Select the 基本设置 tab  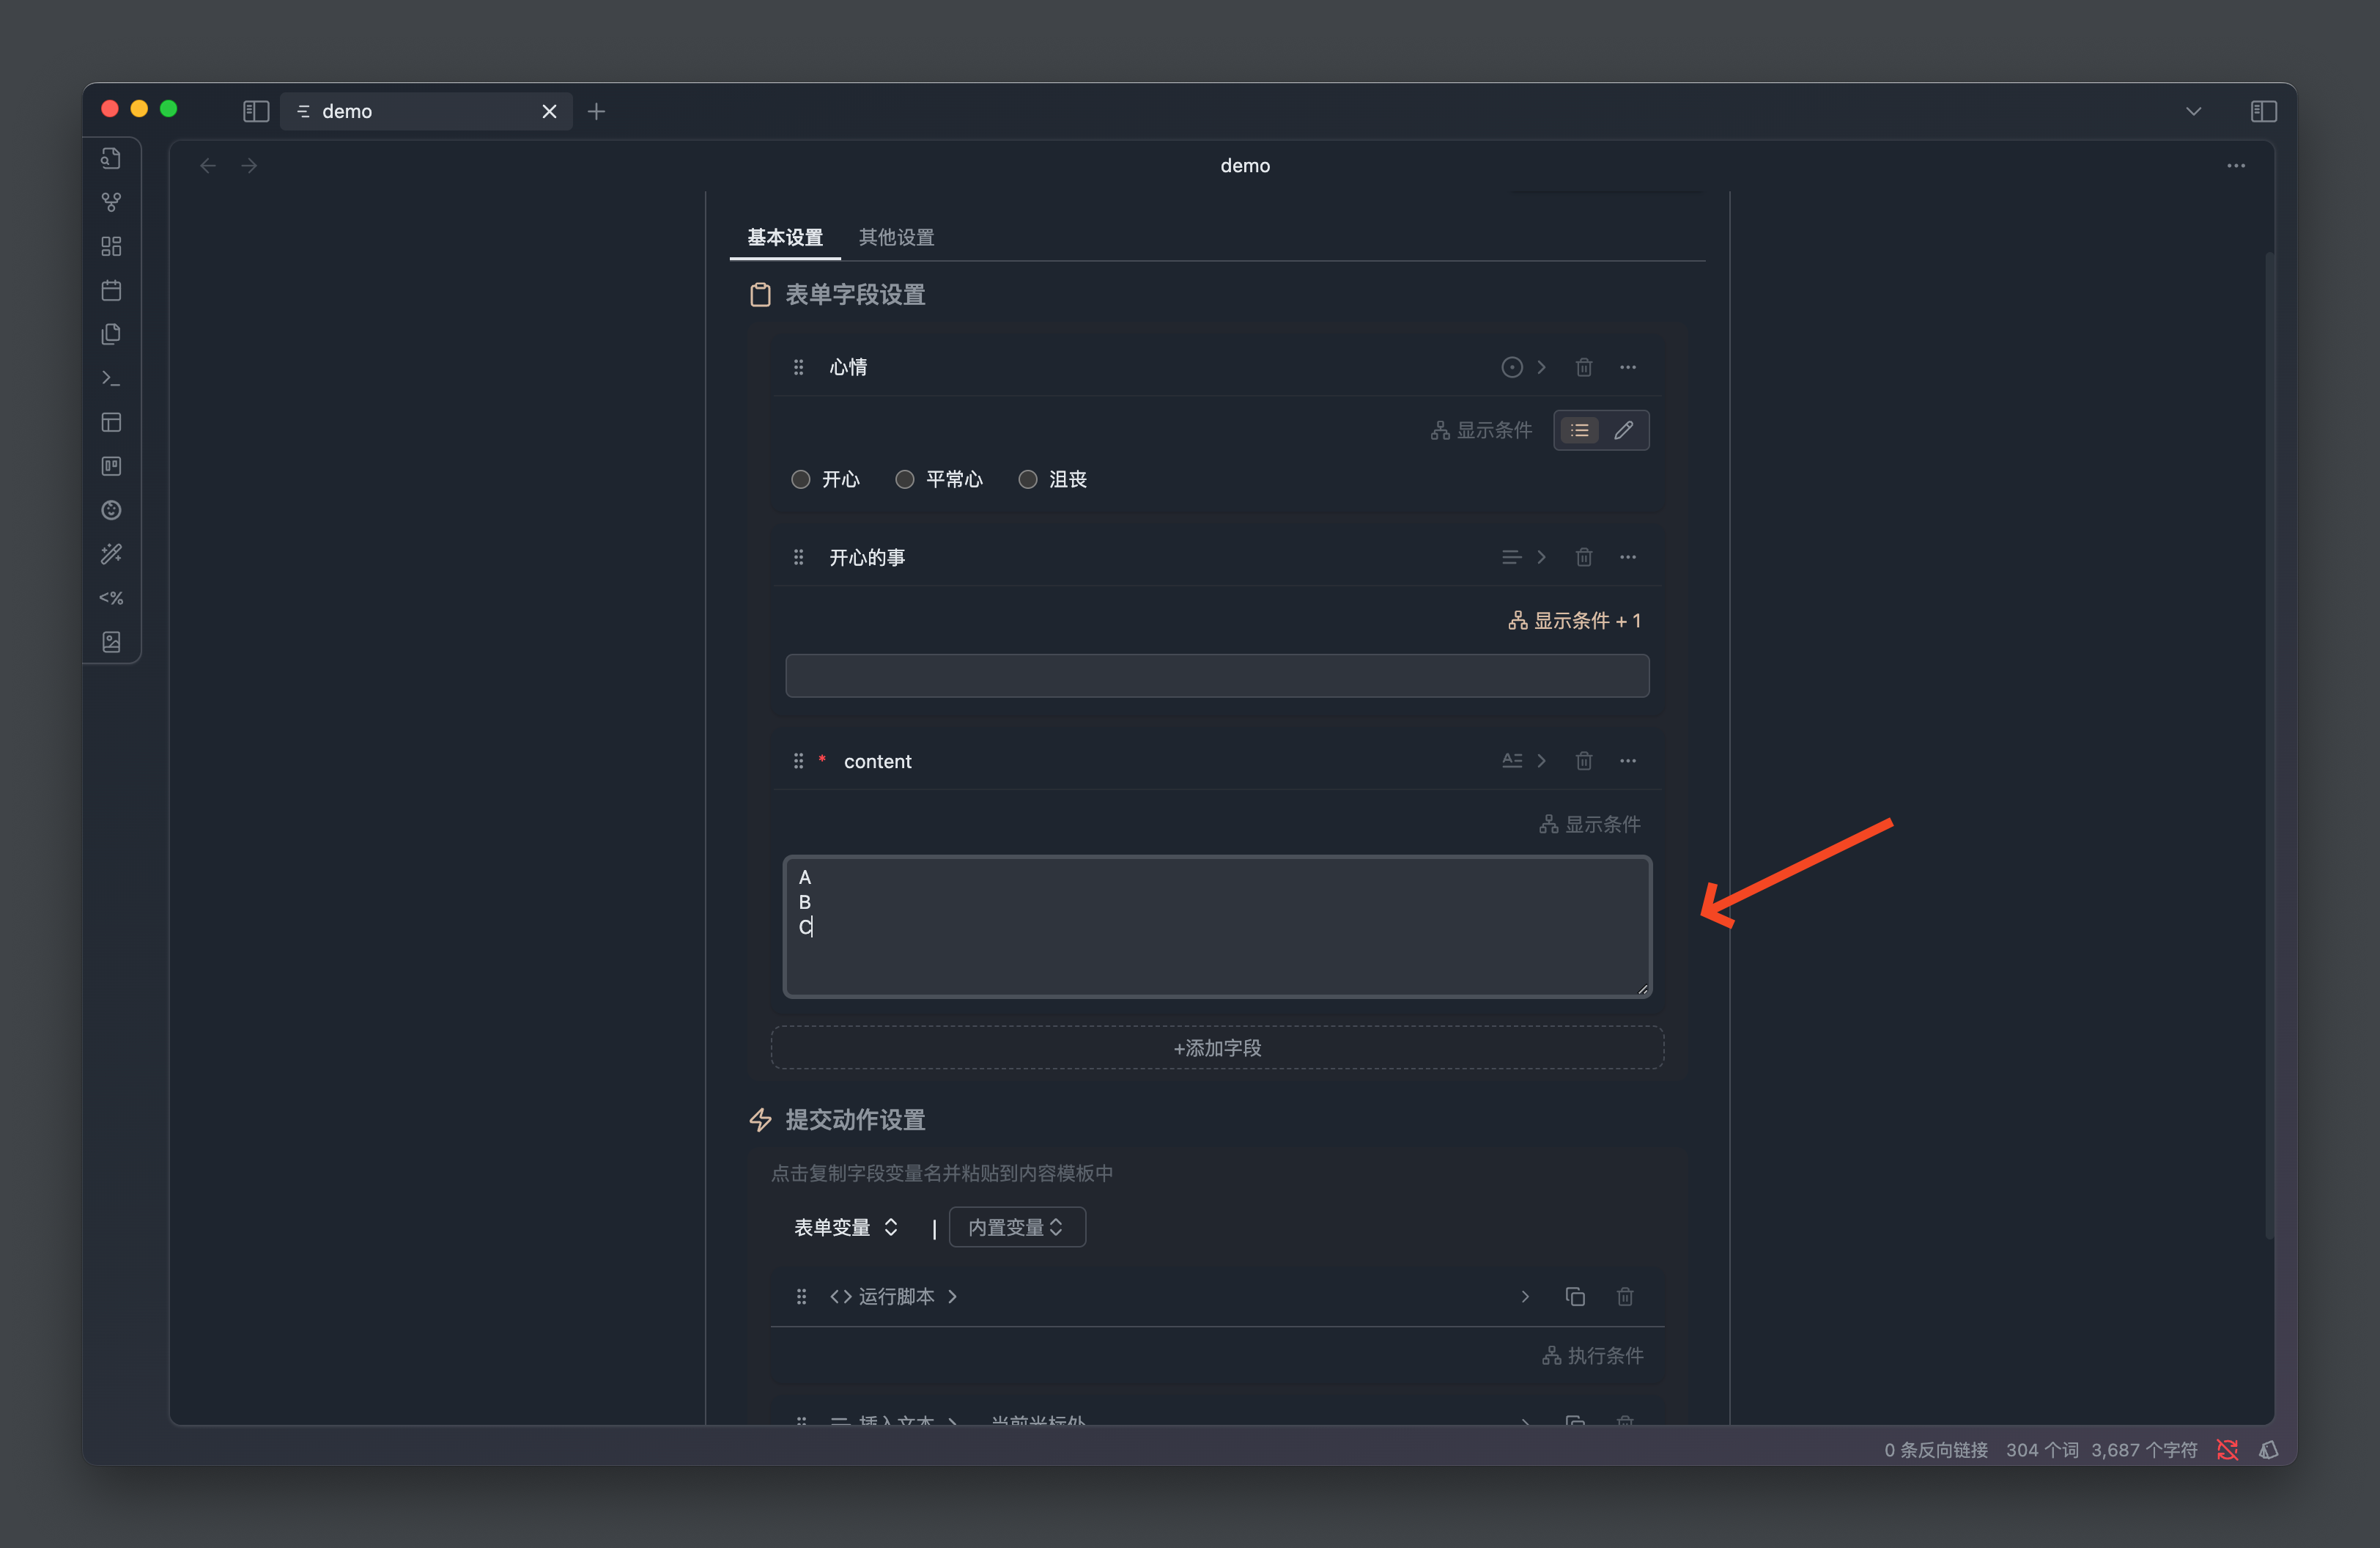785,237
